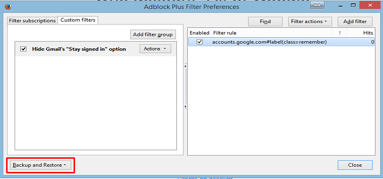Click the hits value 0 in the filter row
383x179 pixels.
coord(373,42)
